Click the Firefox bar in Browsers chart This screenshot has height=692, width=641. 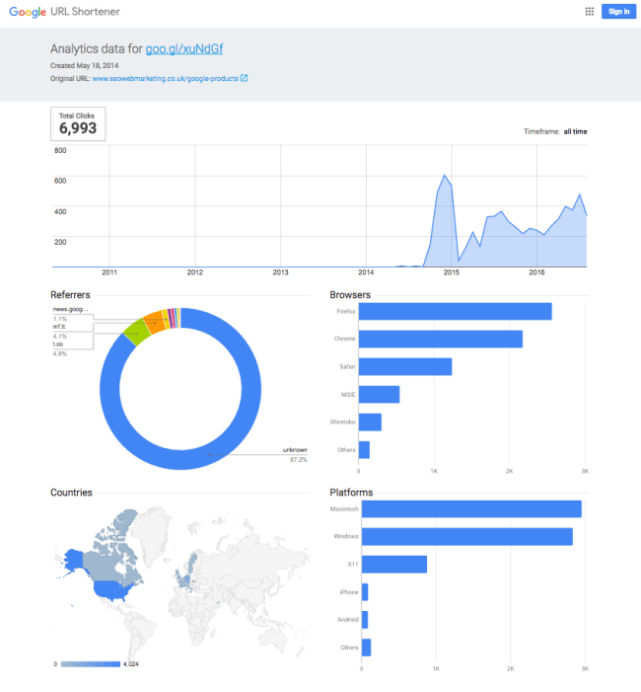[455, 311]
